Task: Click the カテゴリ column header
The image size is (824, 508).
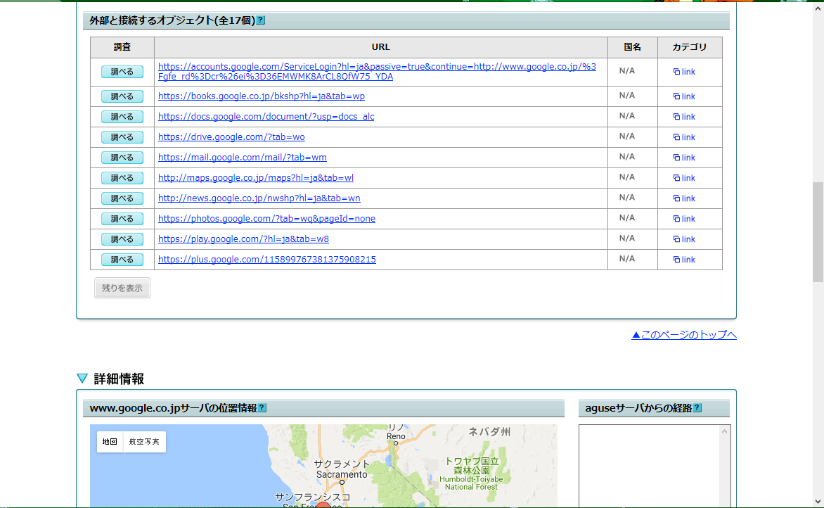Action: [690, 47]
